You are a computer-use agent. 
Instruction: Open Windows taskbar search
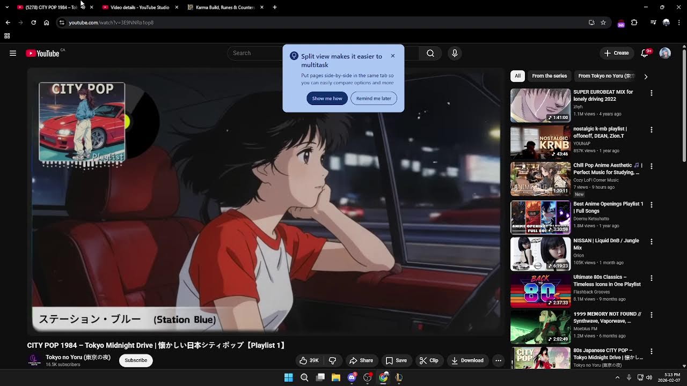[304, 377]
